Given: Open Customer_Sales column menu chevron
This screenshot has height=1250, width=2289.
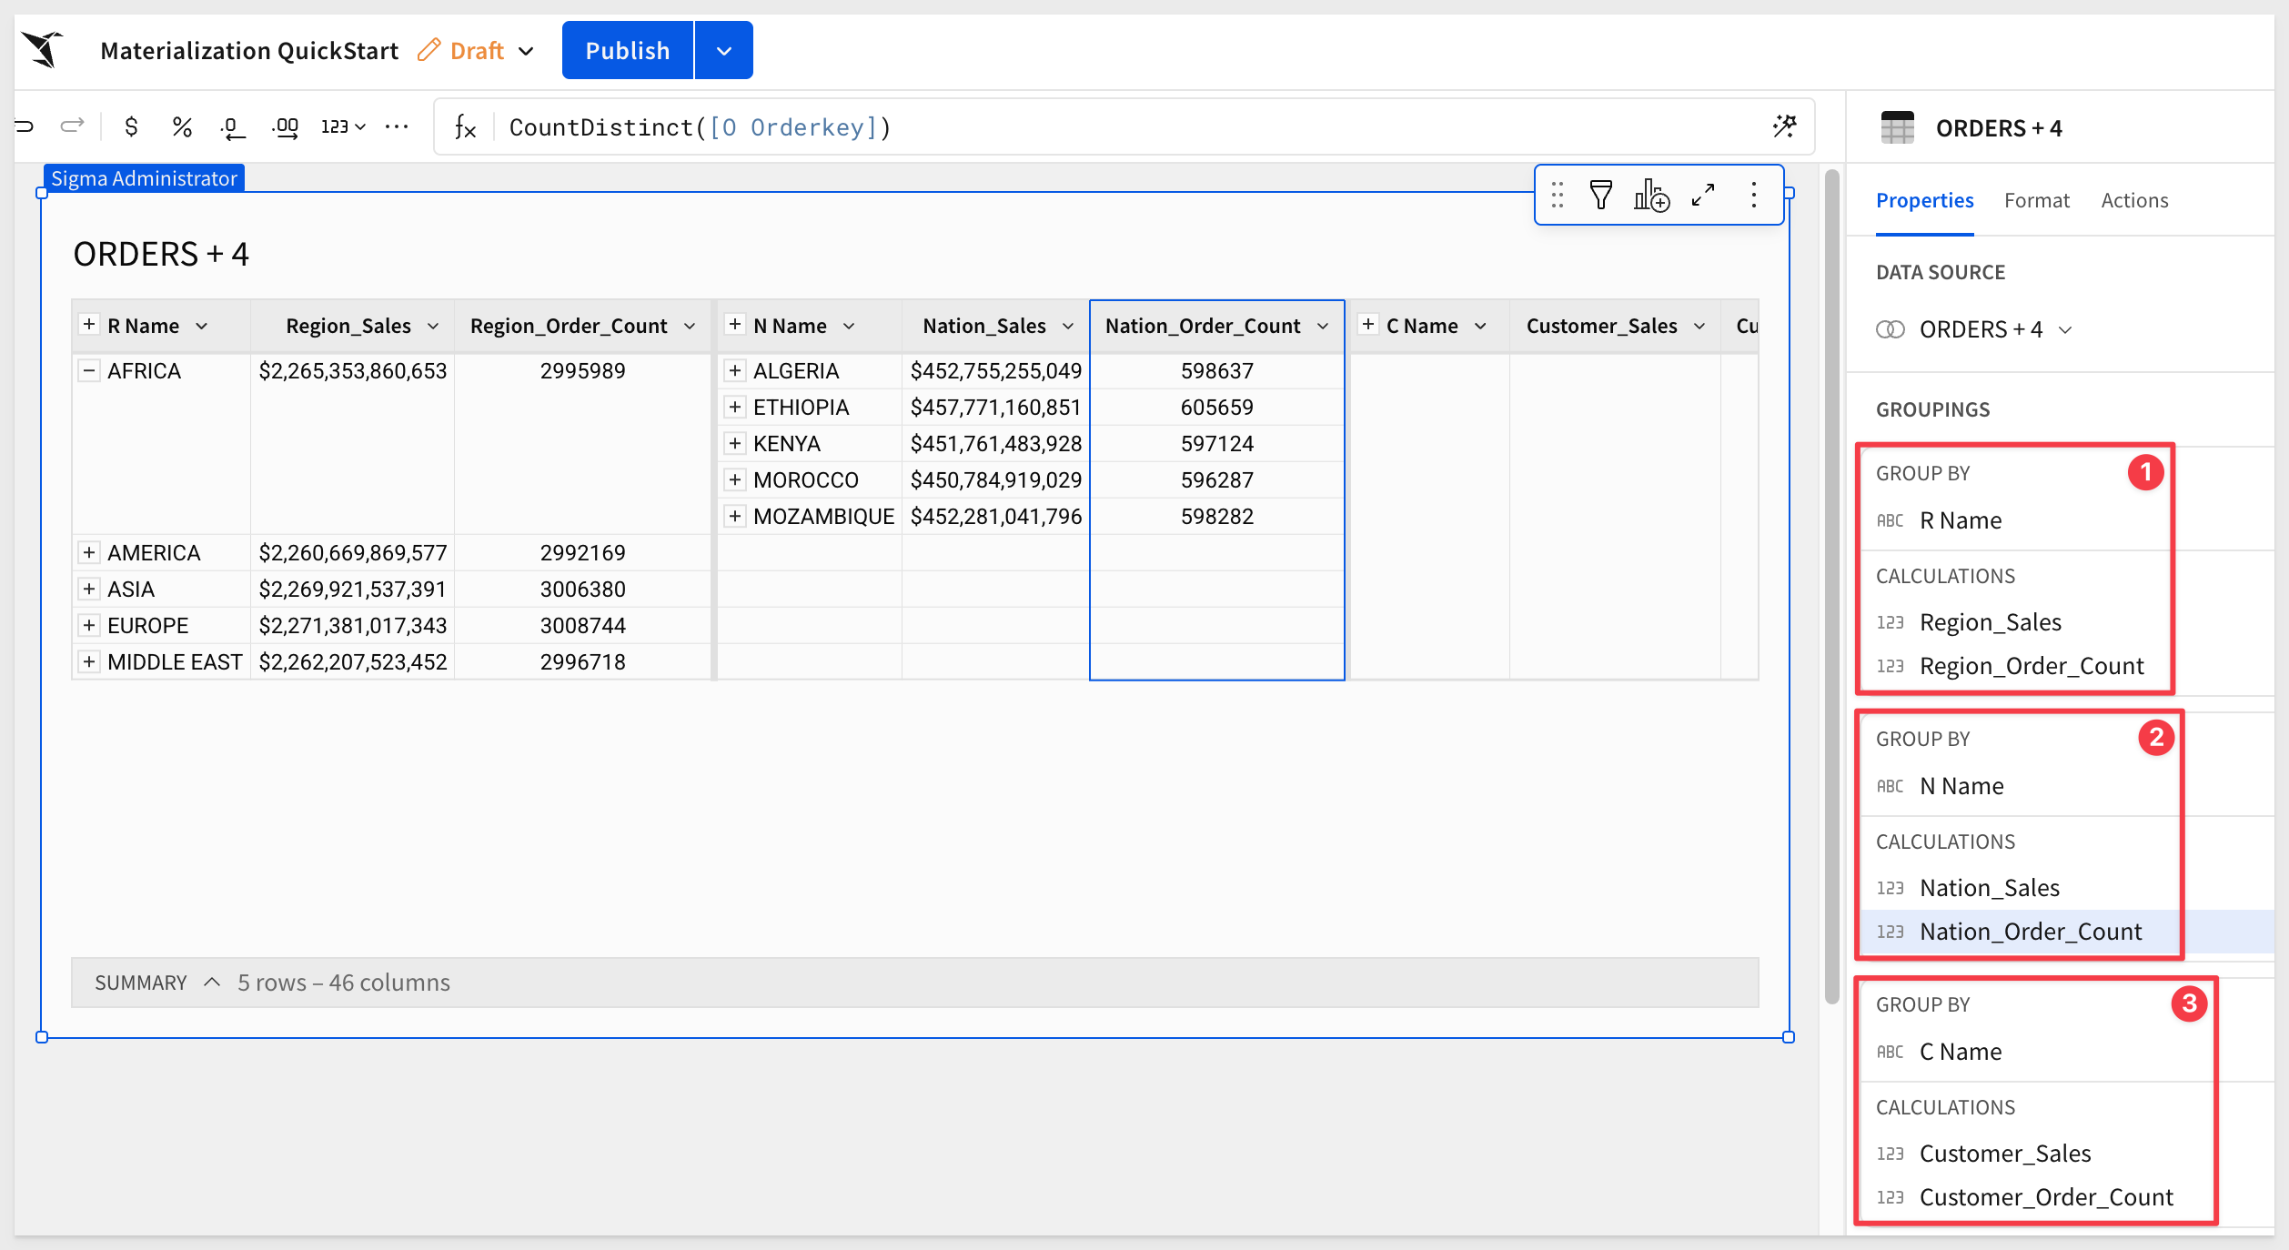Looking at the screenshot, I should [x=1699, y=326].
